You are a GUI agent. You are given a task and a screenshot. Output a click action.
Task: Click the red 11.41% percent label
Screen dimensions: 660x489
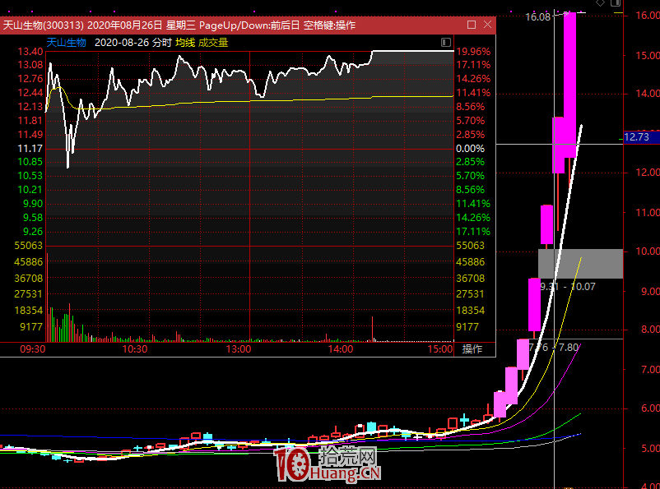(x=473, y=93)
